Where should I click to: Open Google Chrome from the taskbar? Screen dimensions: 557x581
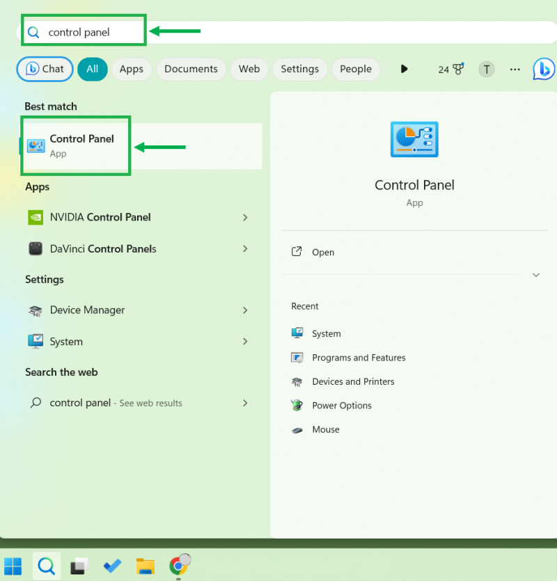(x=179, y=566)
